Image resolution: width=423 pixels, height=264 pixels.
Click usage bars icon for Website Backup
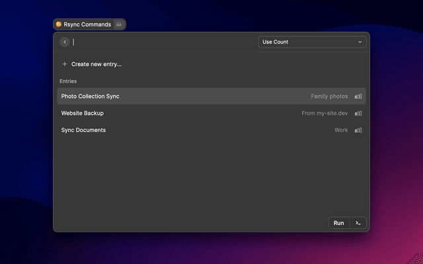pyautogui.click(x=358, y=114)
